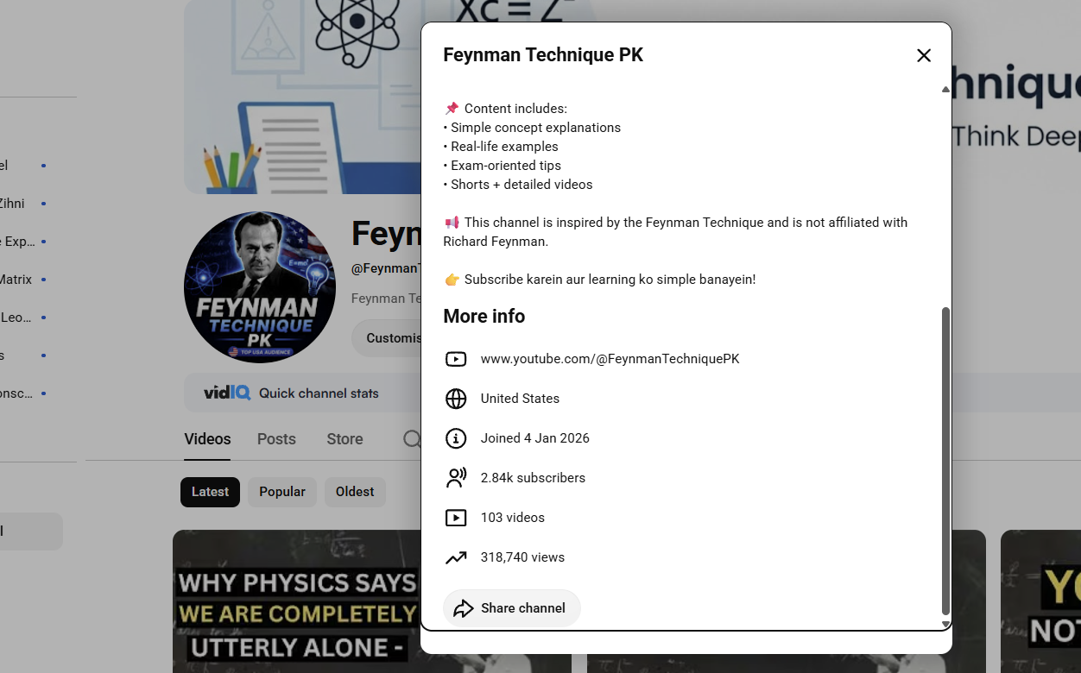The image size is (1081, 673).
Task: Switch to the Store tab
Action: click(345, 439)
